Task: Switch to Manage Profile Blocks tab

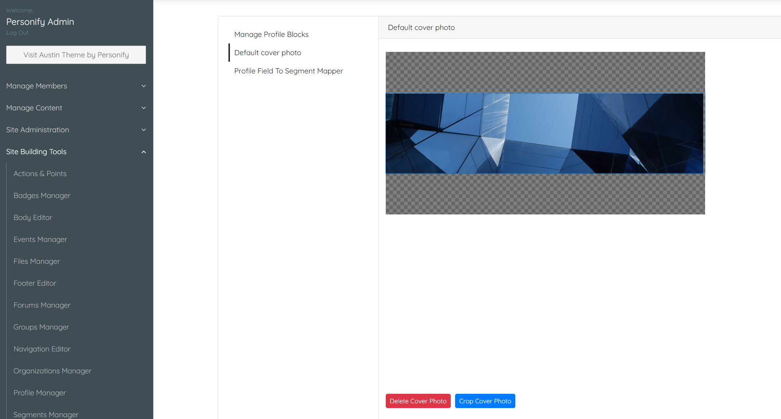Action: [272, 34]
